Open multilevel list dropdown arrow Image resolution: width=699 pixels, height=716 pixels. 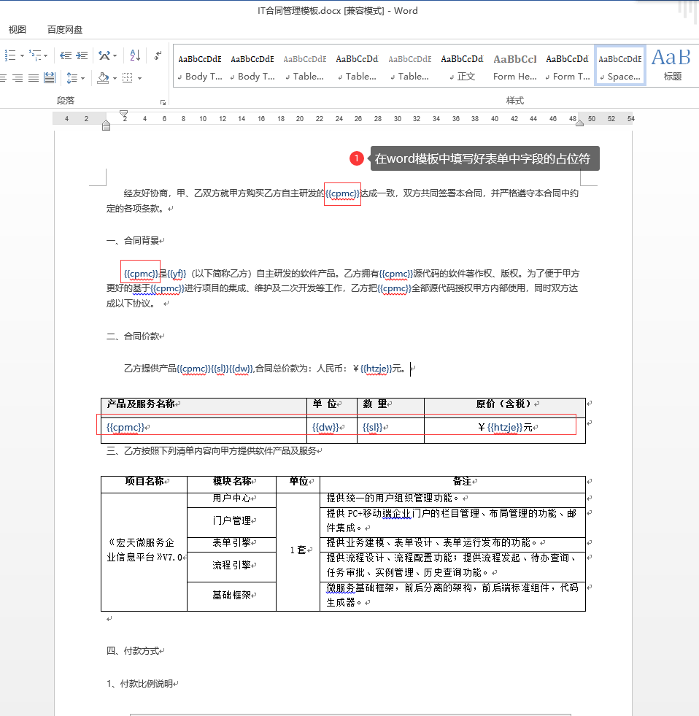[x=45, y=55]
